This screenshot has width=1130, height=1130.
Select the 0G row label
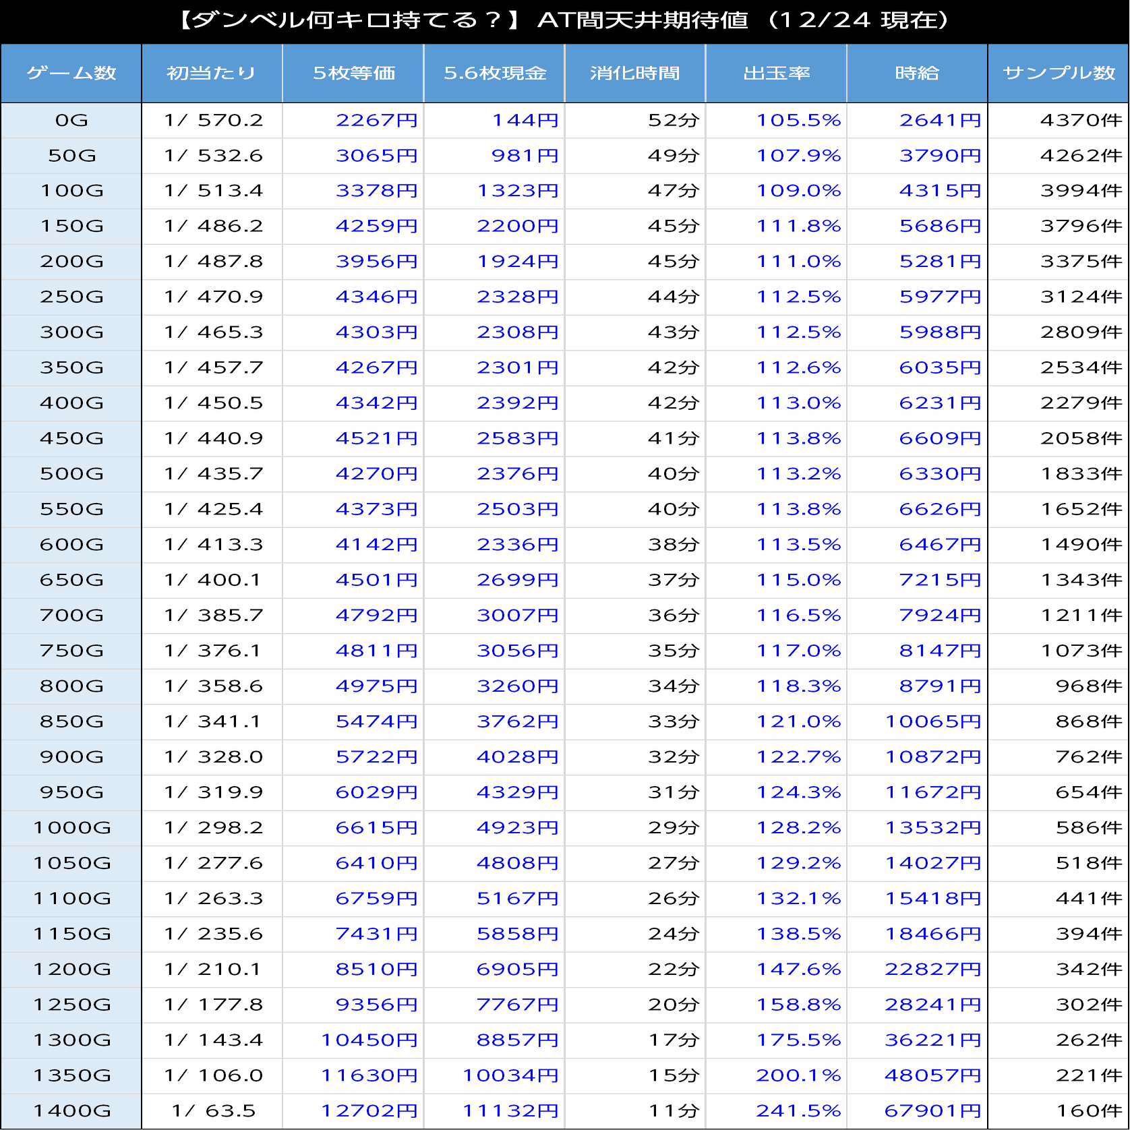[71, 121]
